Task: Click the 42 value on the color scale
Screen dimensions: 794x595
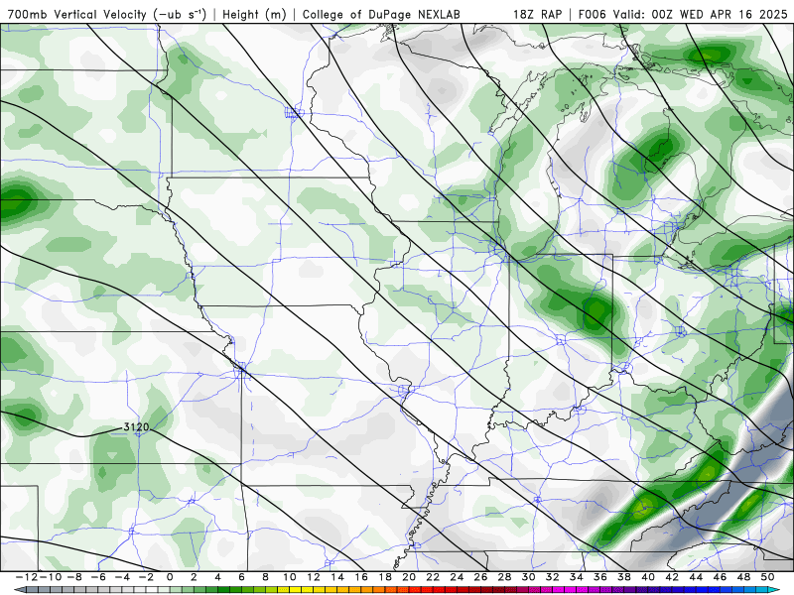Action: point(672,577)
